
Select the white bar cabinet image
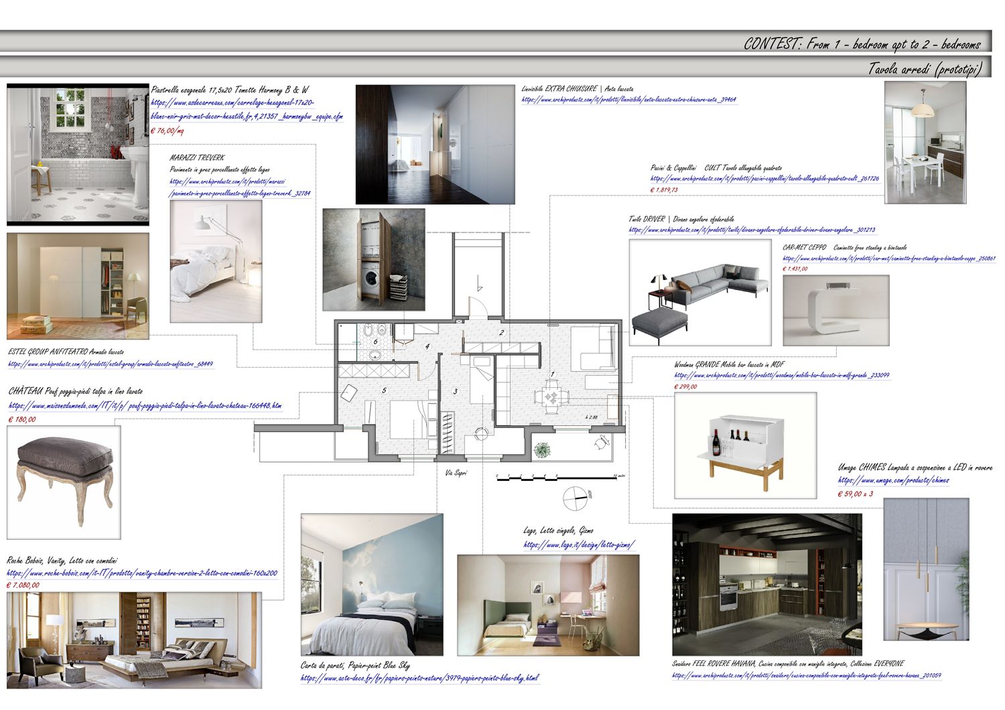[x=745, y=445]
